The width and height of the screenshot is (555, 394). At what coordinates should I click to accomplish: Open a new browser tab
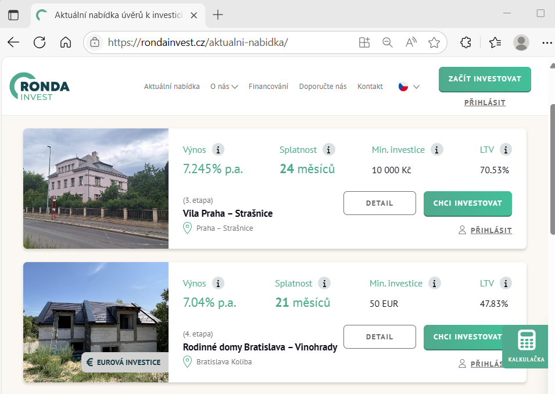click(x=218, y=15)
